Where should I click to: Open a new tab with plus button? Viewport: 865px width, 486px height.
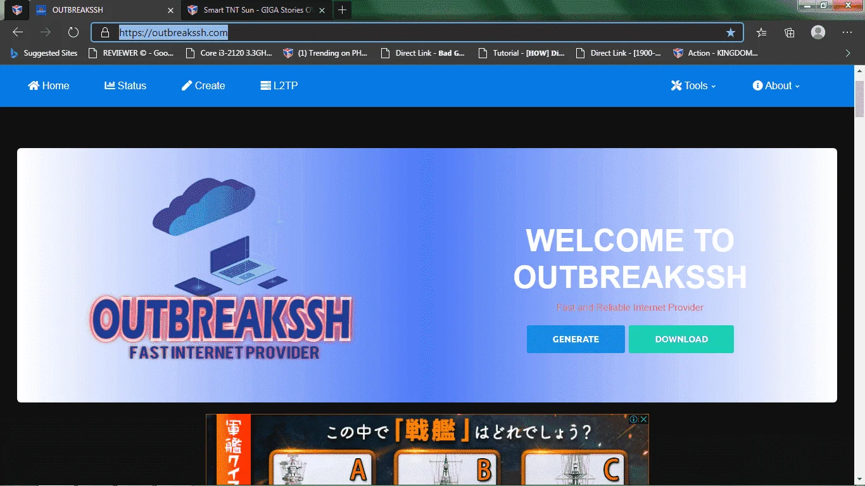343,10
